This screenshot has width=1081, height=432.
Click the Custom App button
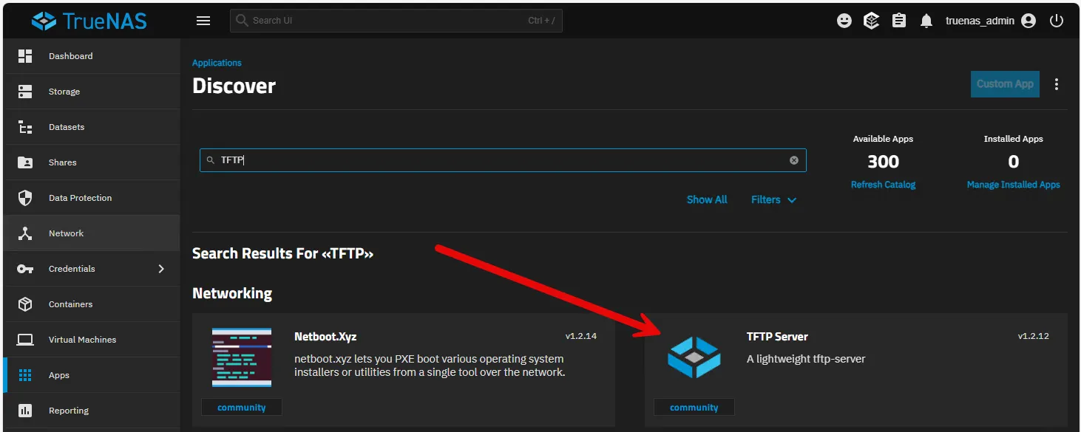1005,84
